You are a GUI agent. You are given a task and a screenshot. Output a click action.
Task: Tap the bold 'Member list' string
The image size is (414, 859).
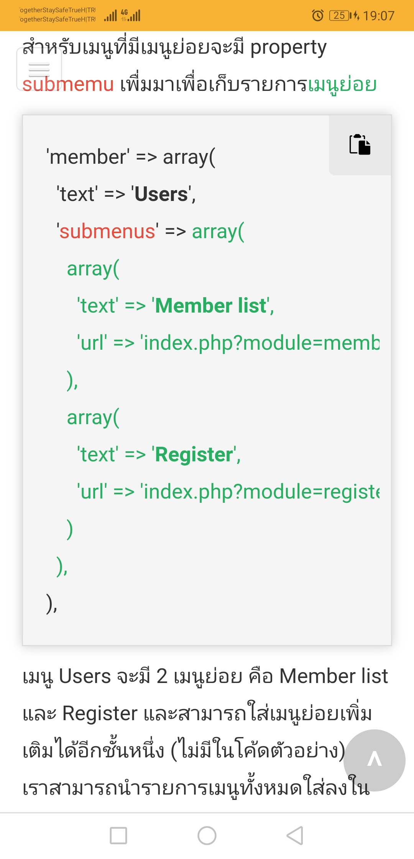[x=210, y=306]
